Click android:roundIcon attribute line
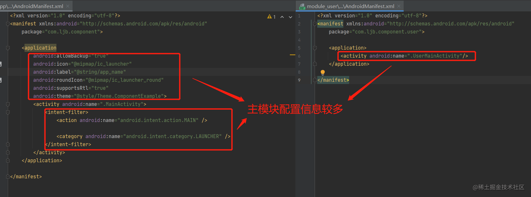Screen dimensions: 531x197 point(98,80)
